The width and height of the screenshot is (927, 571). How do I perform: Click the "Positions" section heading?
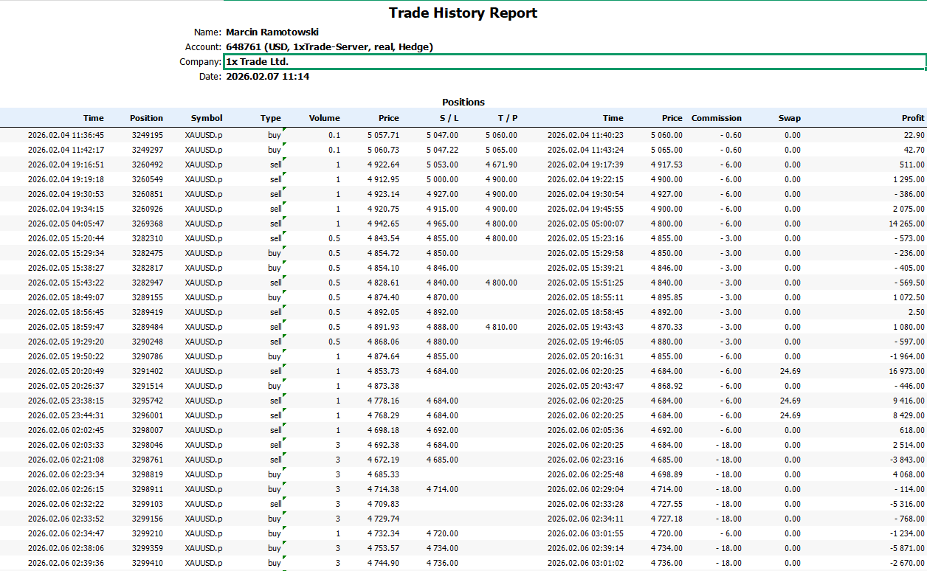(x=463, y=103)
